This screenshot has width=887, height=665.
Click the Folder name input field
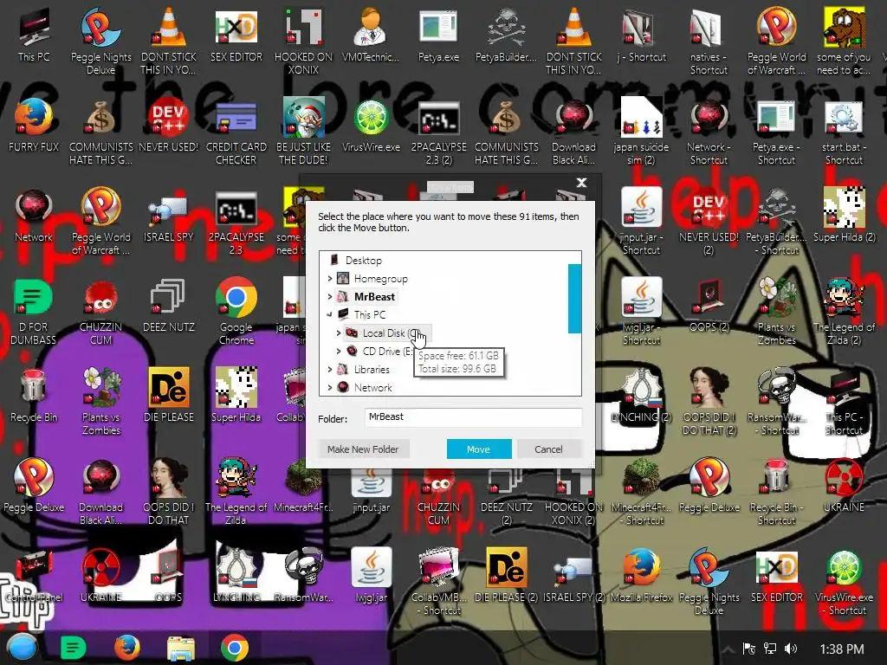click(473, 417)
